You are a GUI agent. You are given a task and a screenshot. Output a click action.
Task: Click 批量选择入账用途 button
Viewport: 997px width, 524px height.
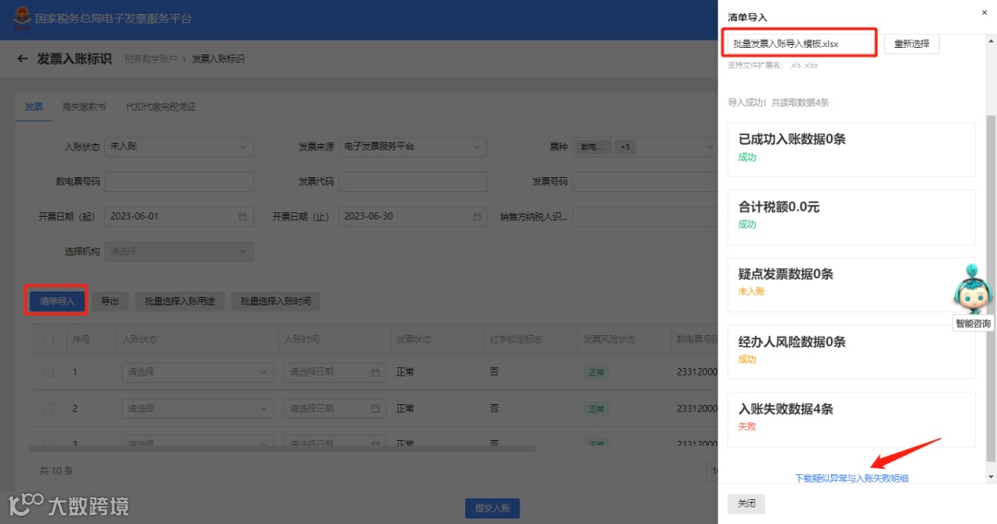[179, 301]
